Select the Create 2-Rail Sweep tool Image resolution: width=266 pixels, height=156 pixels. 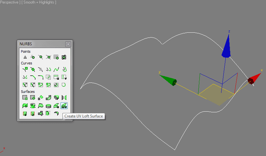click(x=33, y=114)
